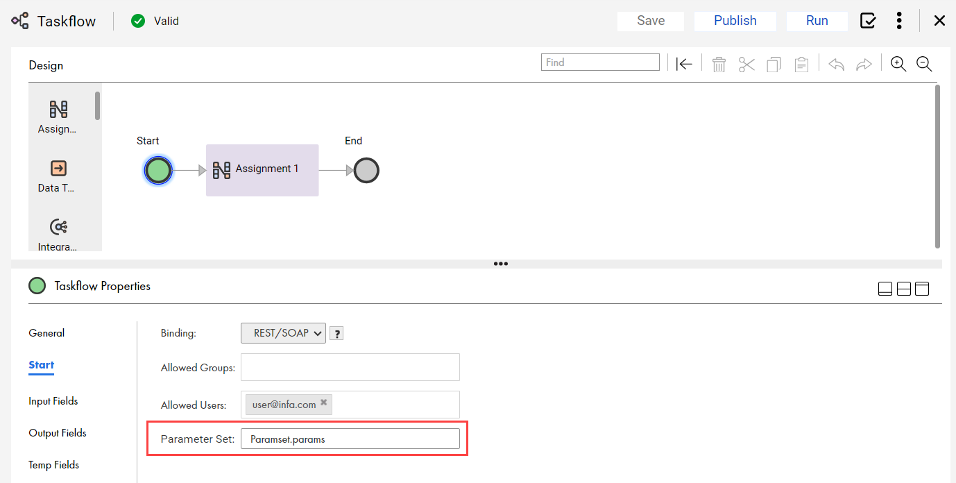Click the Taskflow Properties title text

coord(103,286)
